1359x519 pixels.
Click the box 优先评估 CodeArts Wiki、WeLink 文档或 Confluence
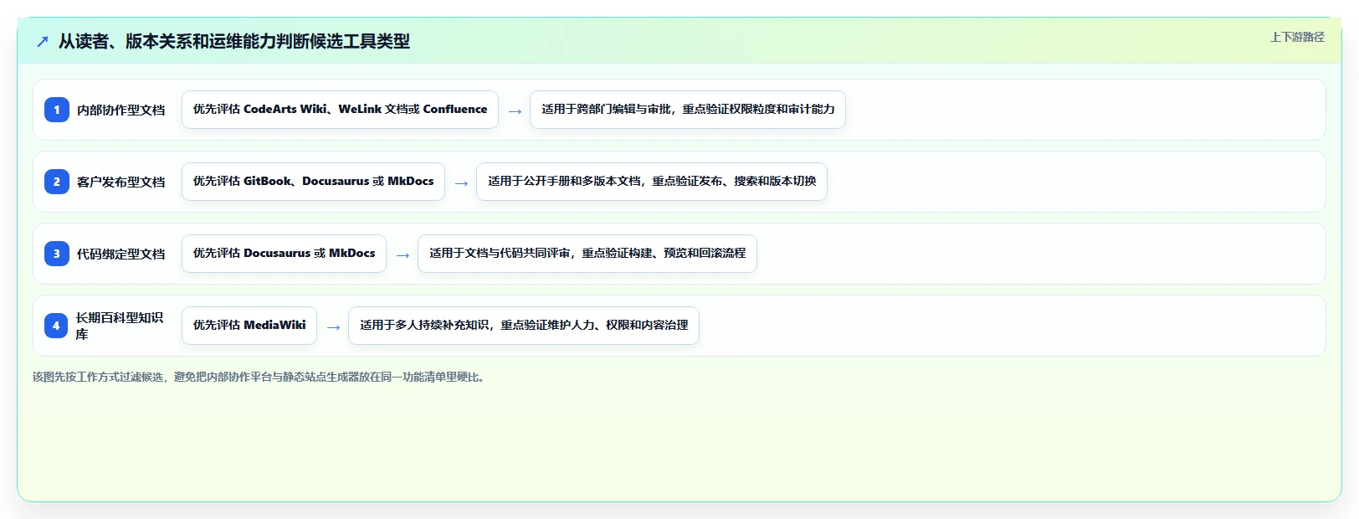340,110
